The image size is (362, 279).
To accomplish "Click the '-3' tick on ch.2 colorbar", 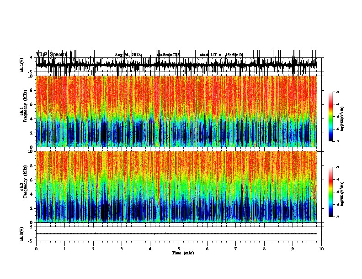I will tap(337, 167).
